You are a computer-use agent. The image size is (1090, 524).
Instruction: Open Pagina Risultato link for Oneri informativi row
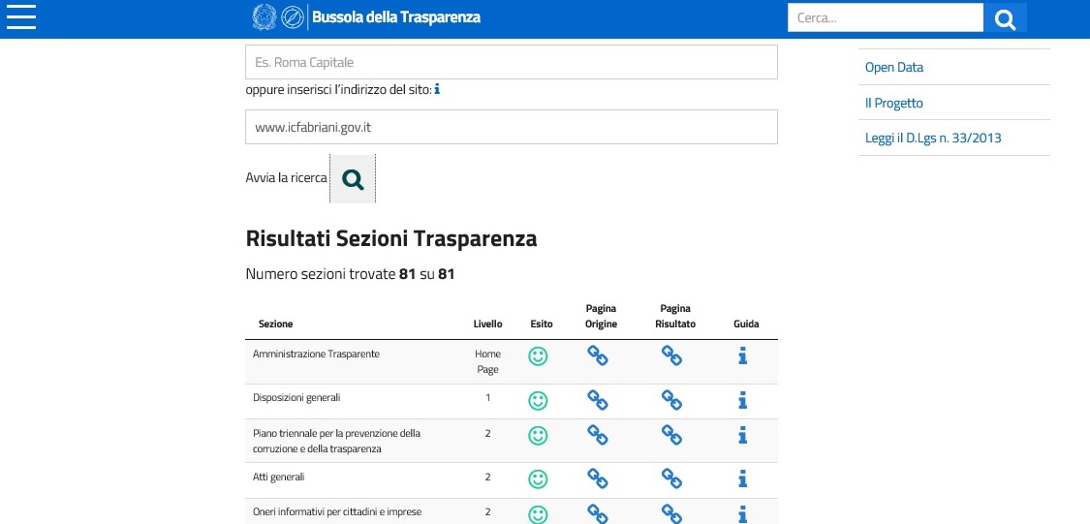(x=671, y=513)
